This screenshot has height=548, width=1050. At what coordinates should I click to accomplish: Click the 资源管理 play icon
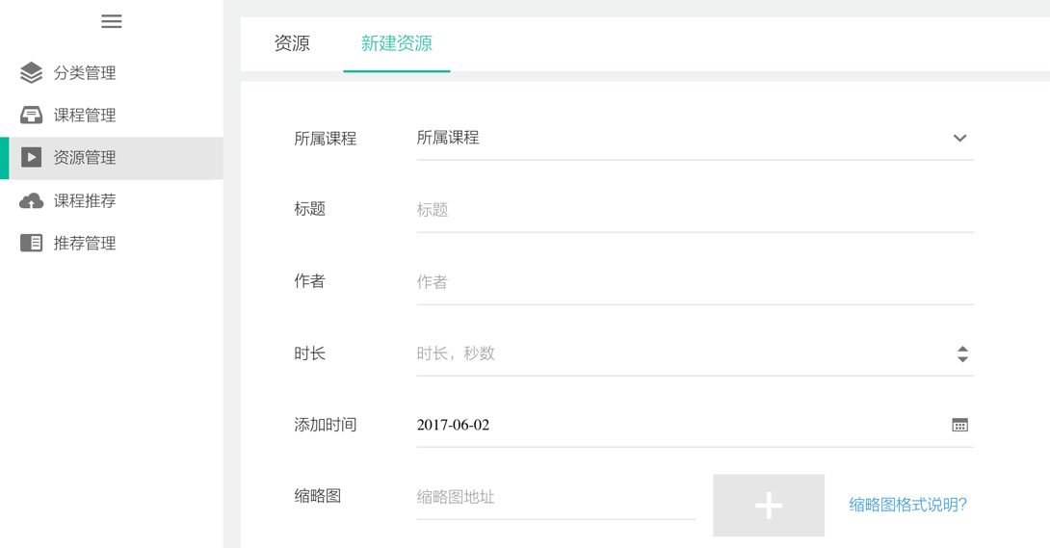click(32, 157)
